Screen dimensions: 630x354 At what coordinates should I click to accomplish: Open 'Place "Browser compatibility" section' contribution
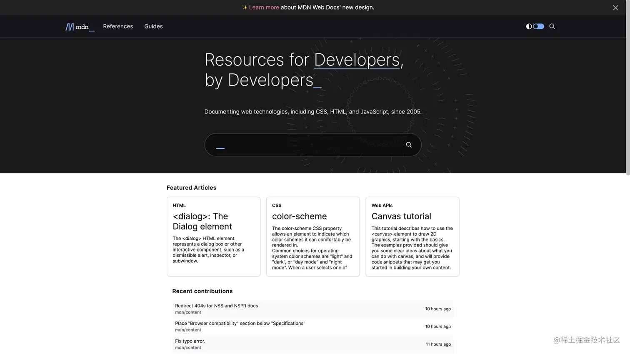tap(240, 324)
